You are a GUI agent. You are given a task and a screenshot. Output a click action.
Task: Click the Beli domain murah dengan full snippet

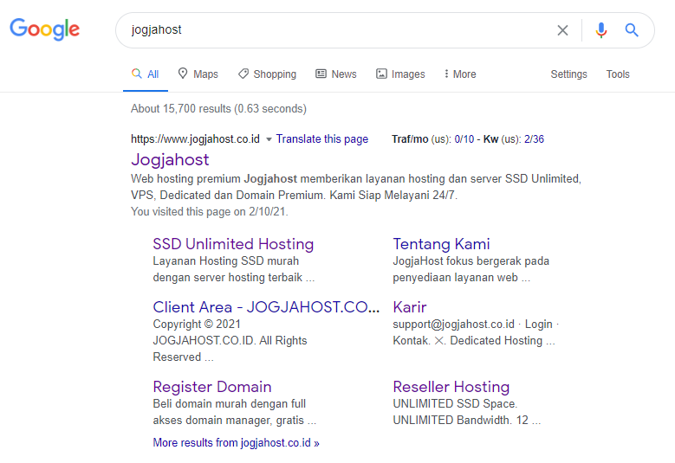pos(235,412)
